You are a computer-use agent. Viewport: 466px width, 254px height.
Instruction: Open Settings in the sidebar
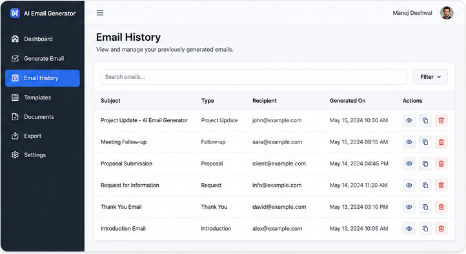coord(42,155)
